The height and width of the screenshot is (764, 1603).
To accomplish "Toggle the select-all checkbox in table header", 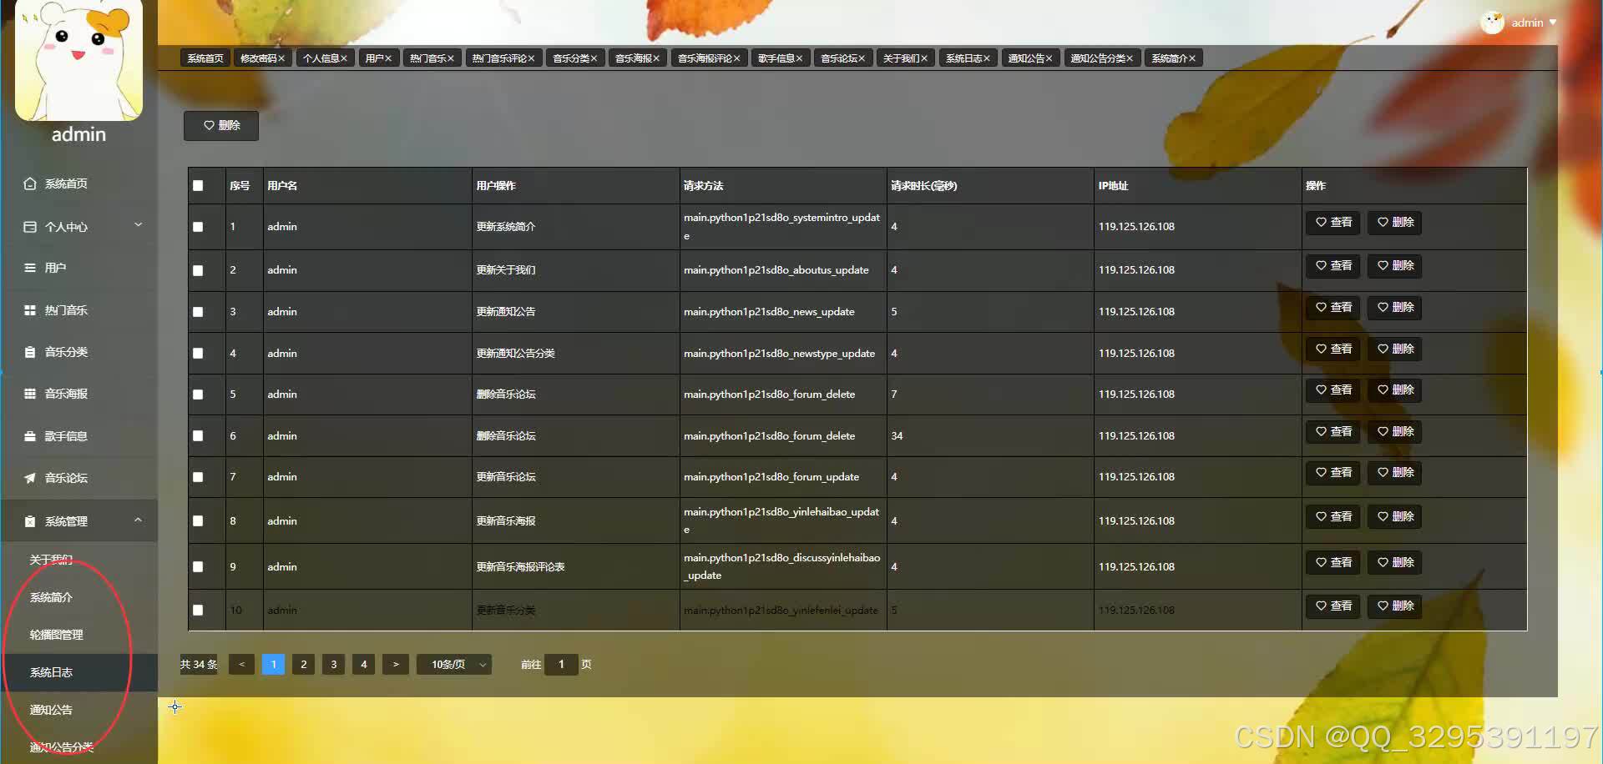I will click(198, 186).
